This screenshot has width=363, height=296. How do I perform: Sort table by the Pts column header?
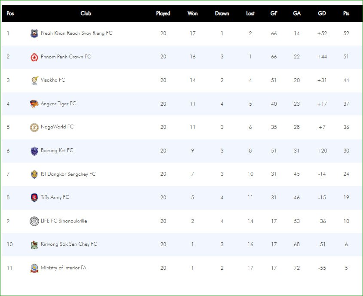click(346, 13)
